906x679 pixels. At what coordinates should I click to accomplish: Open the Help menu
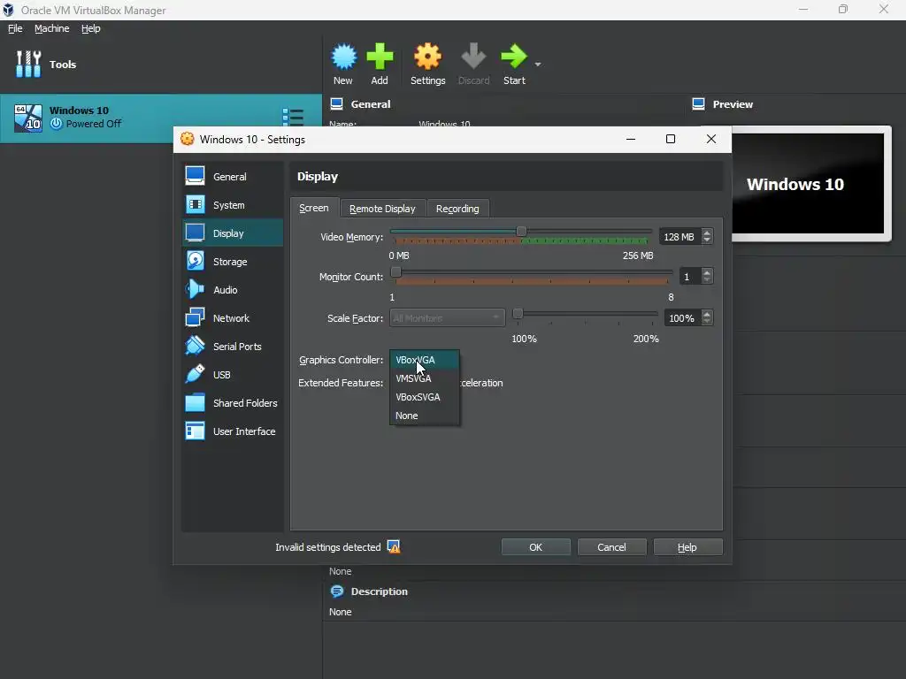click(91, 28)
